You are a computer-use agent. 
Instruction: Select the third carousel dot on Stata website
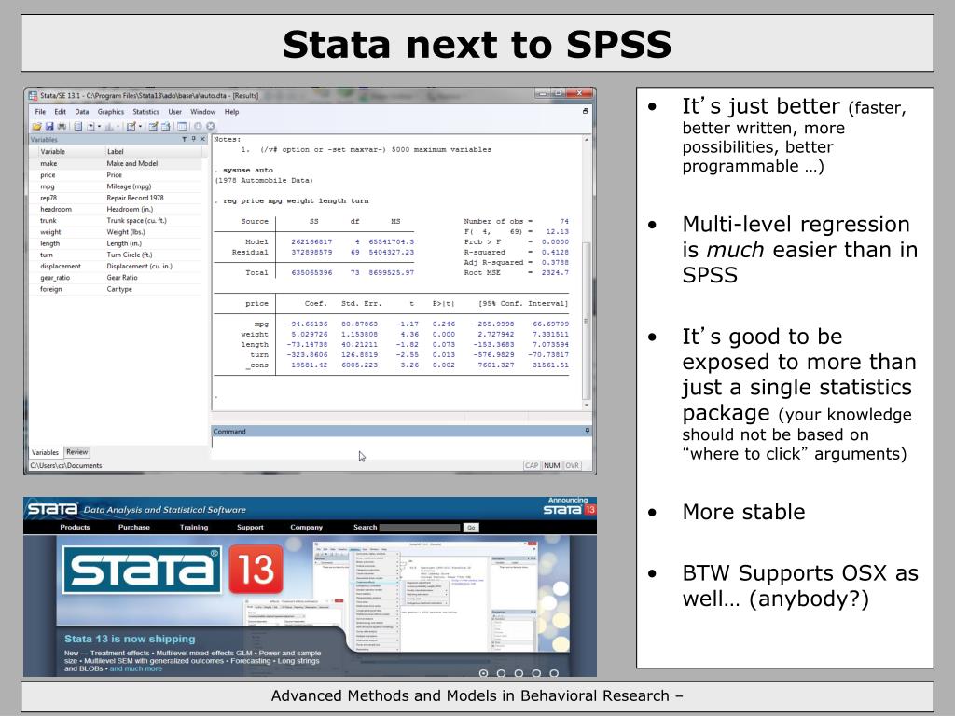pos(519,673)
